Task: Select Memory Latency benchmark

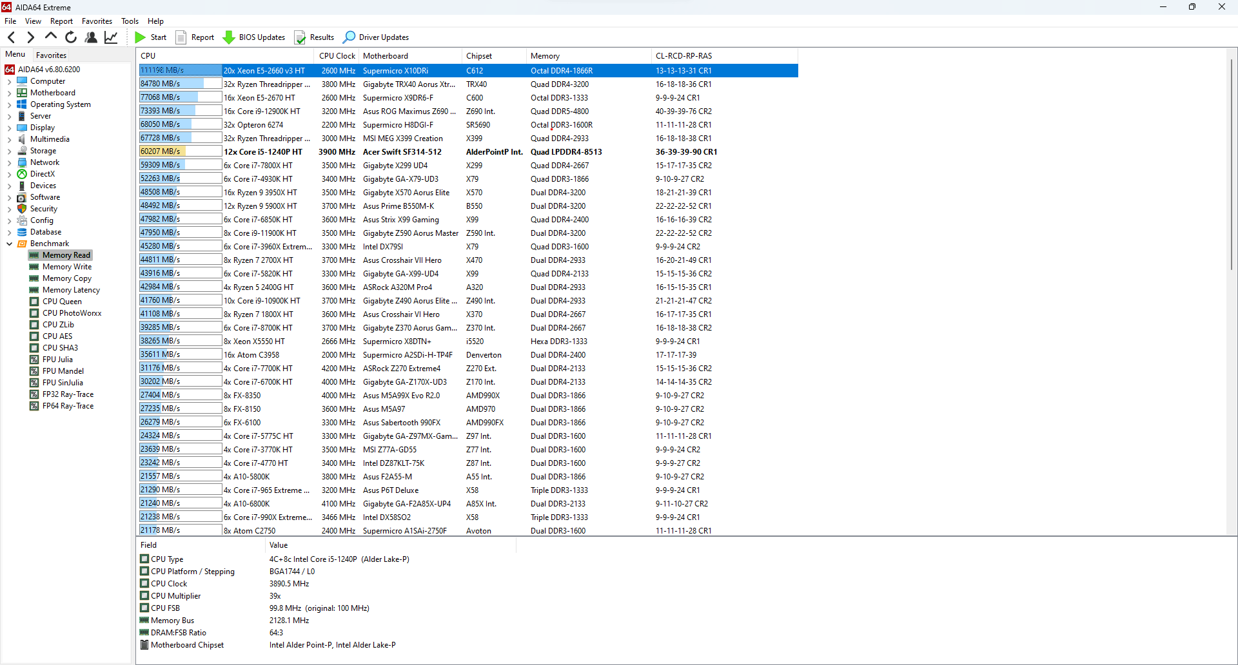Action: [x=71, y=290]
